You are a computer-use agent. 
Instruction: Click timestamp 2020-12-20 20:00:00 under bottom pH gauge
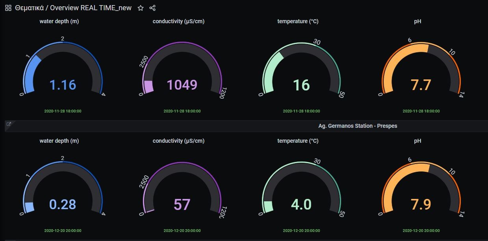(421, 231)
